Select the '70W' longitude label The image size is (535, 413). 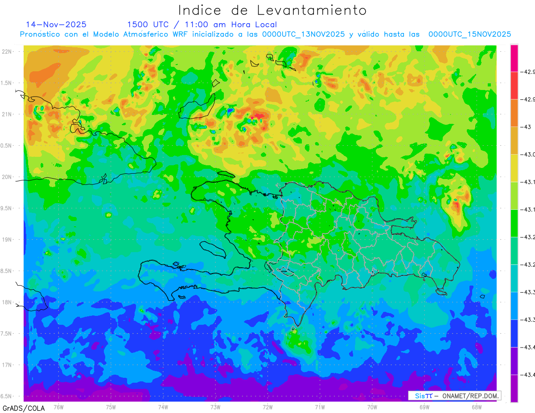[372, 407]
